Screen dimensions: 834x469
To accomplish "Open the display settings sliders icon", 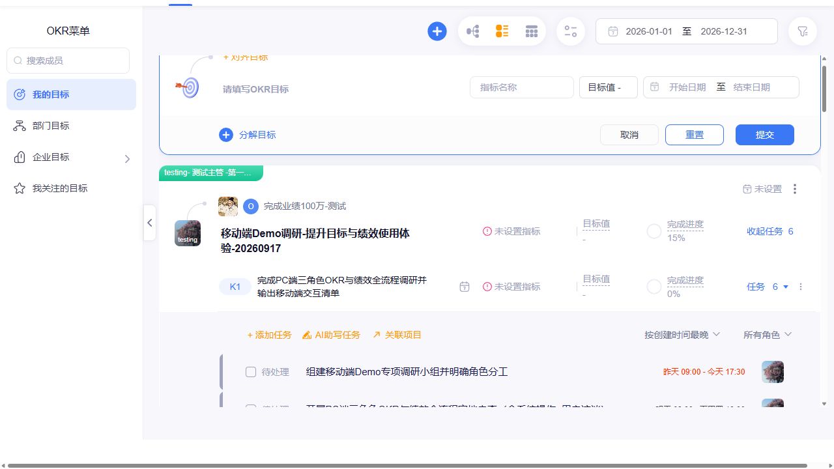I will 571,31.
